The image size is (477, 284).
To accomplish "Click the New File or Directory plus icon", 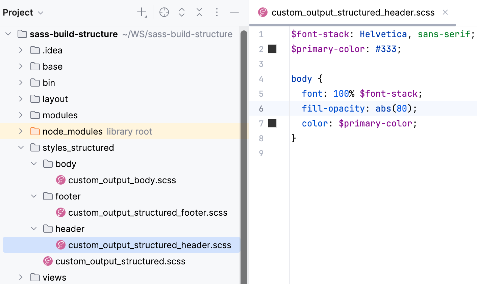I will (x=142, y=13).
